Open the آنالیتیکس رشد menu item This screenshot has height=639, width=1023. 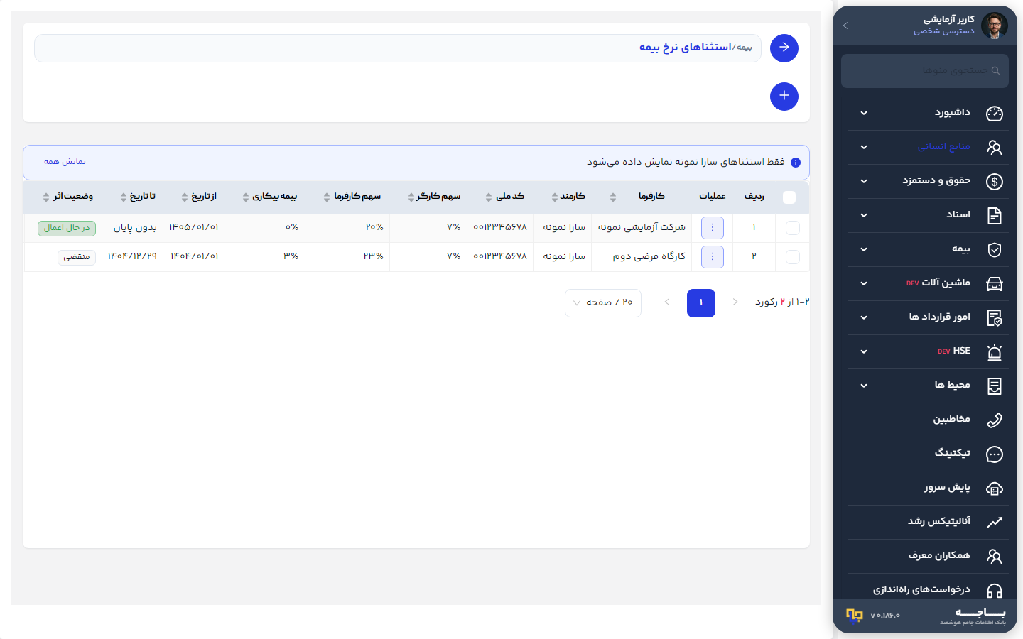point(928,523)
